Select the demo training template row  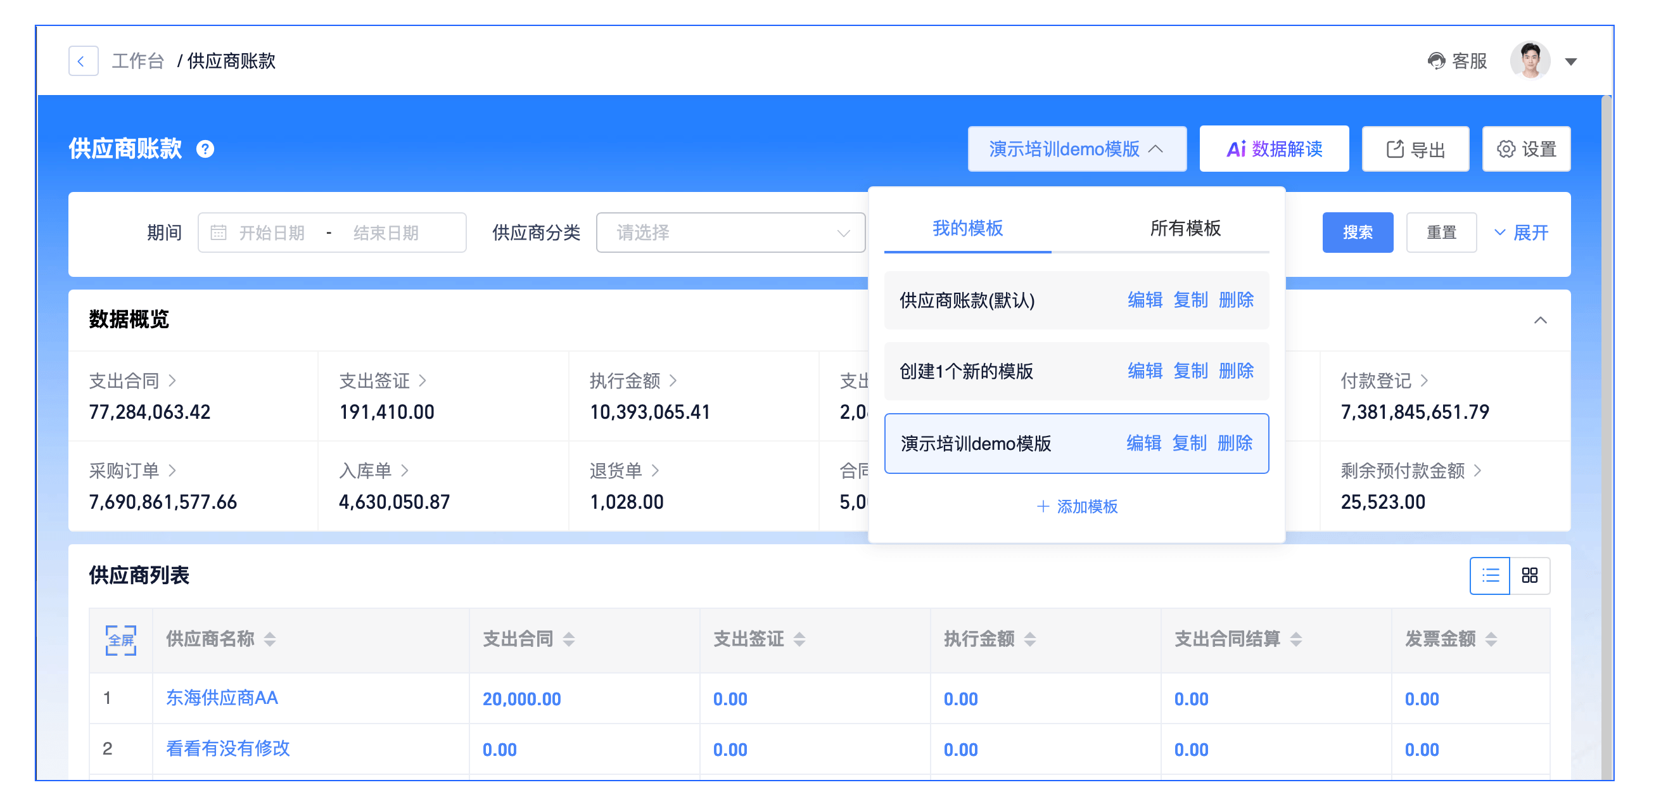coord(976,444)
